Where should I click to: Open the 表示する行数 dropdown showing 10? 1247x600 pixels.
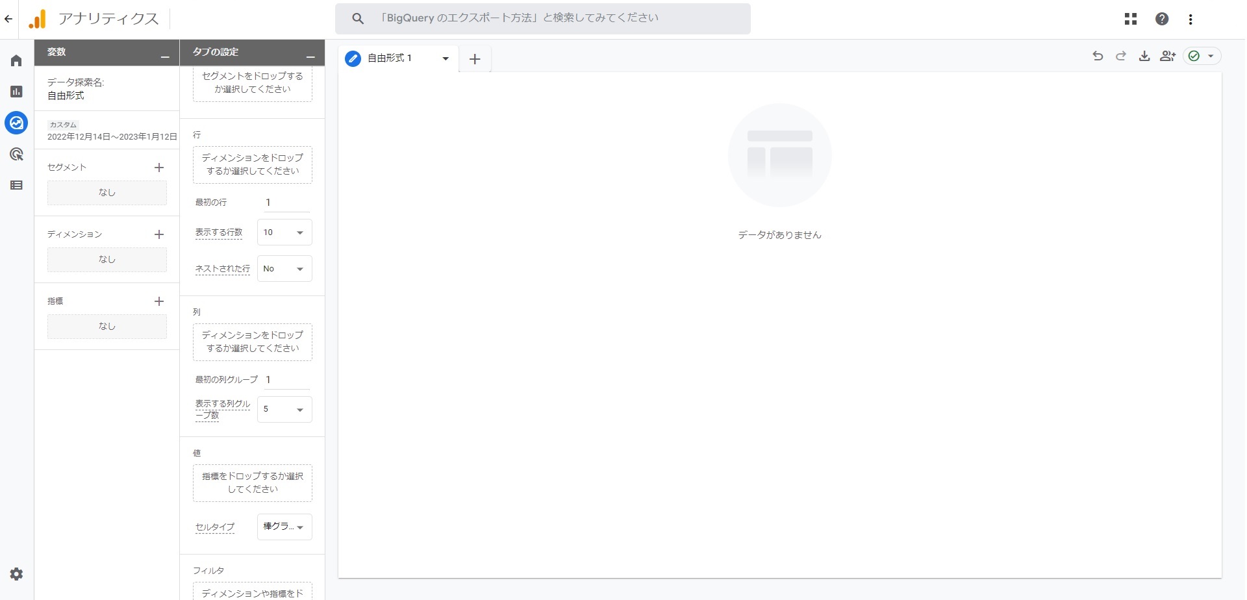pyautogui.click(x=284, y=232)
